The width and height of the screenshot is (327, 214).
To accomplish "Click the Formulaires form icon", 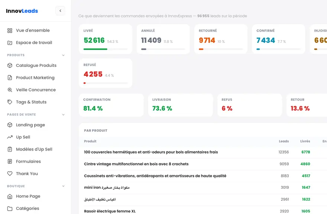I will point(10,162).
